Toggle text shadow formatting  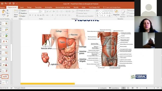[x=38, y=15]
